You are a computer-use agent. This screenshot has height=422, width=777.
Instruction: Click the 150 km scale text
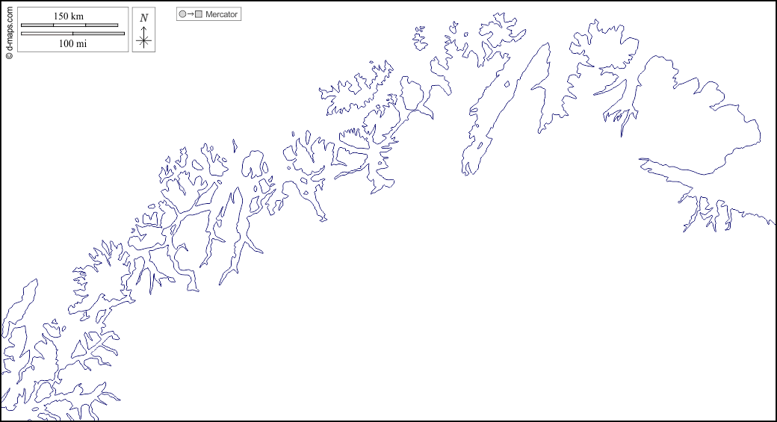[69, 16]
